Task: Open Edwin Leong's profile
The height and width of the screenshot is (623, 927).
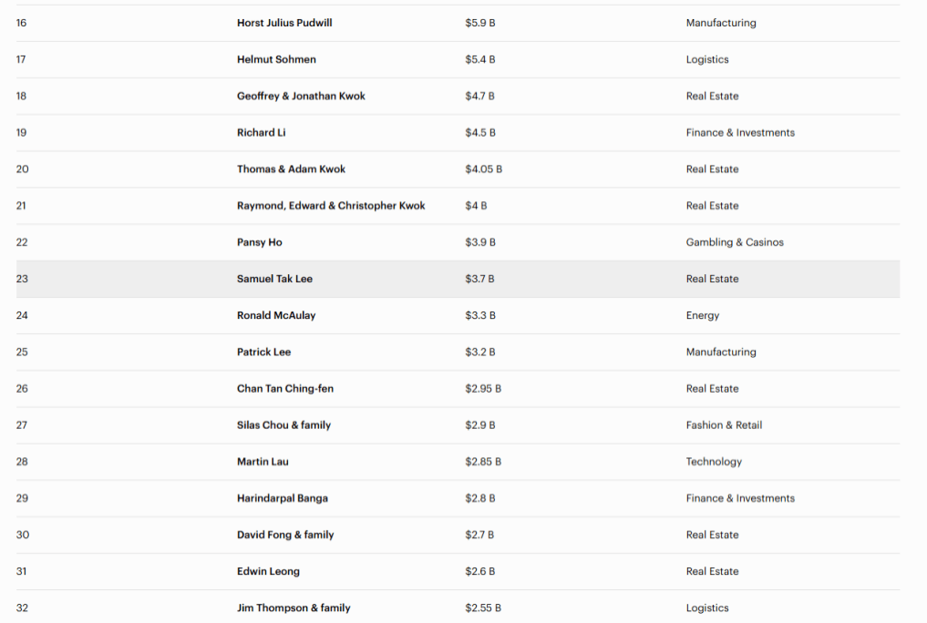Action: pos(268,571)
